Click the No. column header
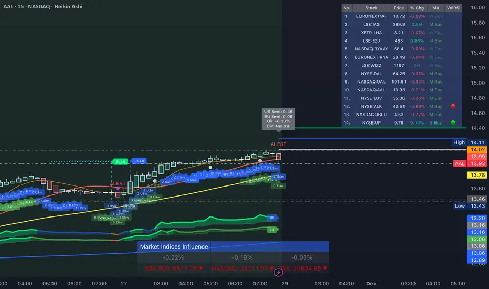Screen dimensions: 489x289 click(x=347, y=8)
